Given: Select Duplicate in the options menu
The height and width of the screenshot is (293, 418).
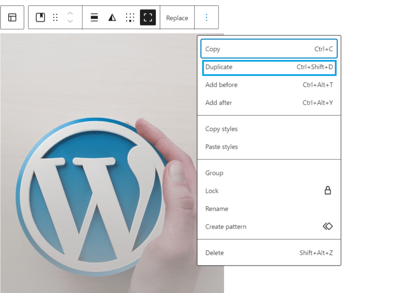Looking at the screenshot, I should point(269,67).
